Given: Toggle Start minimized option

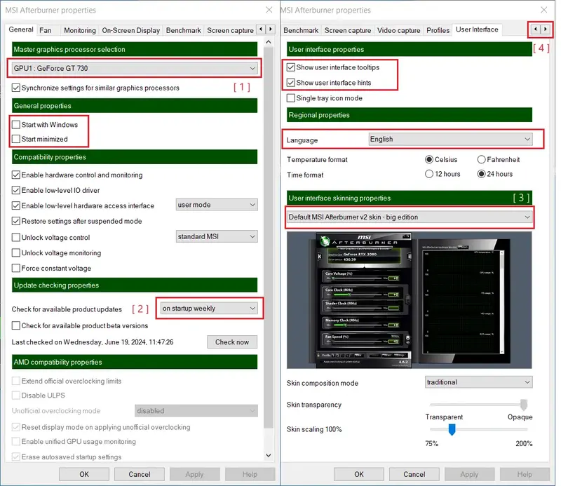Looking at the screenshot, I should pos(16,140).
